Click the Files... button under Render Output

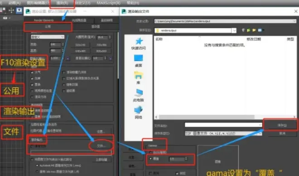tap(101, 146)
